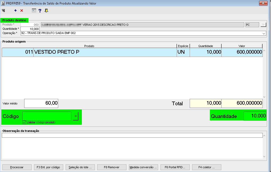
Task: Toggle Validar código produto checkbox
Action: [24, 122]
